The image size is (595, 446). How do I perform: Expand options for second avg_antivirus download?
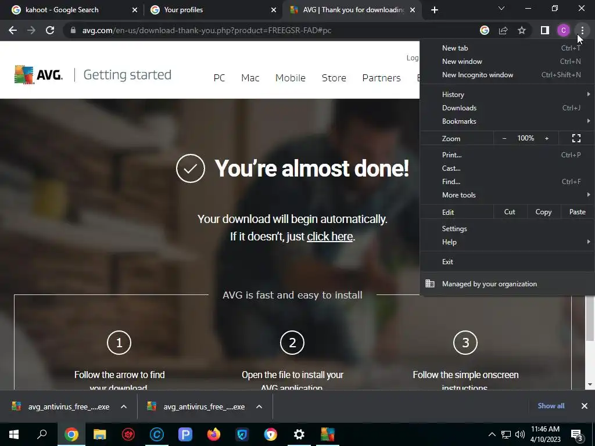pos(259,407)
